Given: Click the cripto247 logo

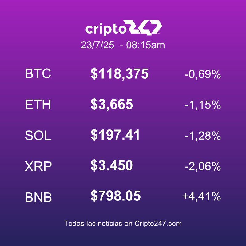Looking at the screenshot, I should pos(124,28).
